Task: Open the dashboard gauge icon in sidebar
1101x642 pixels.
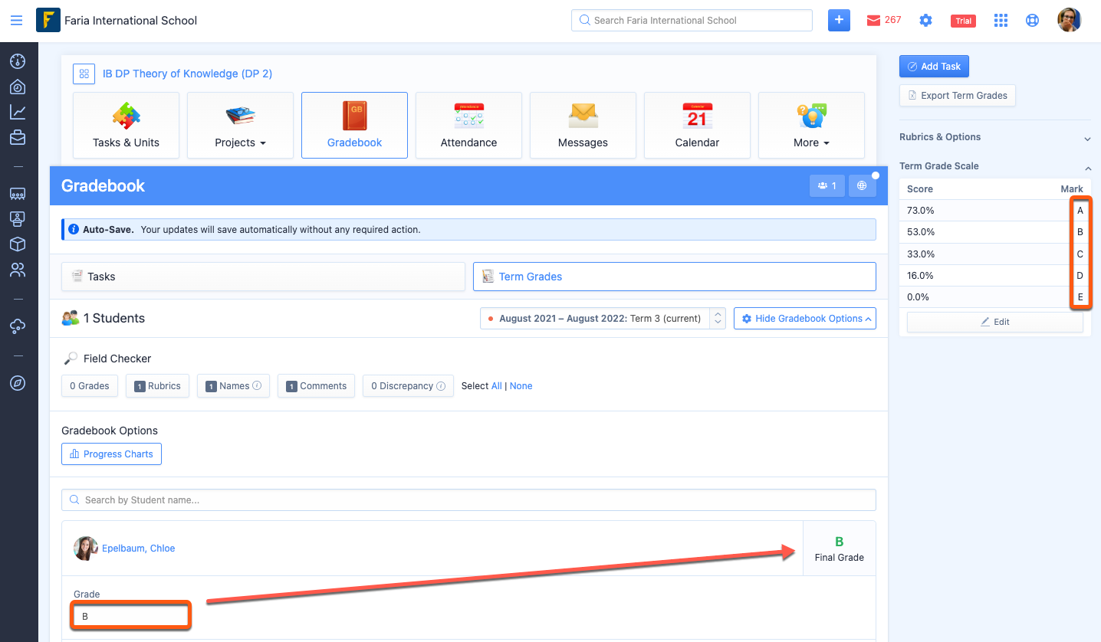Action: [18, 61]
